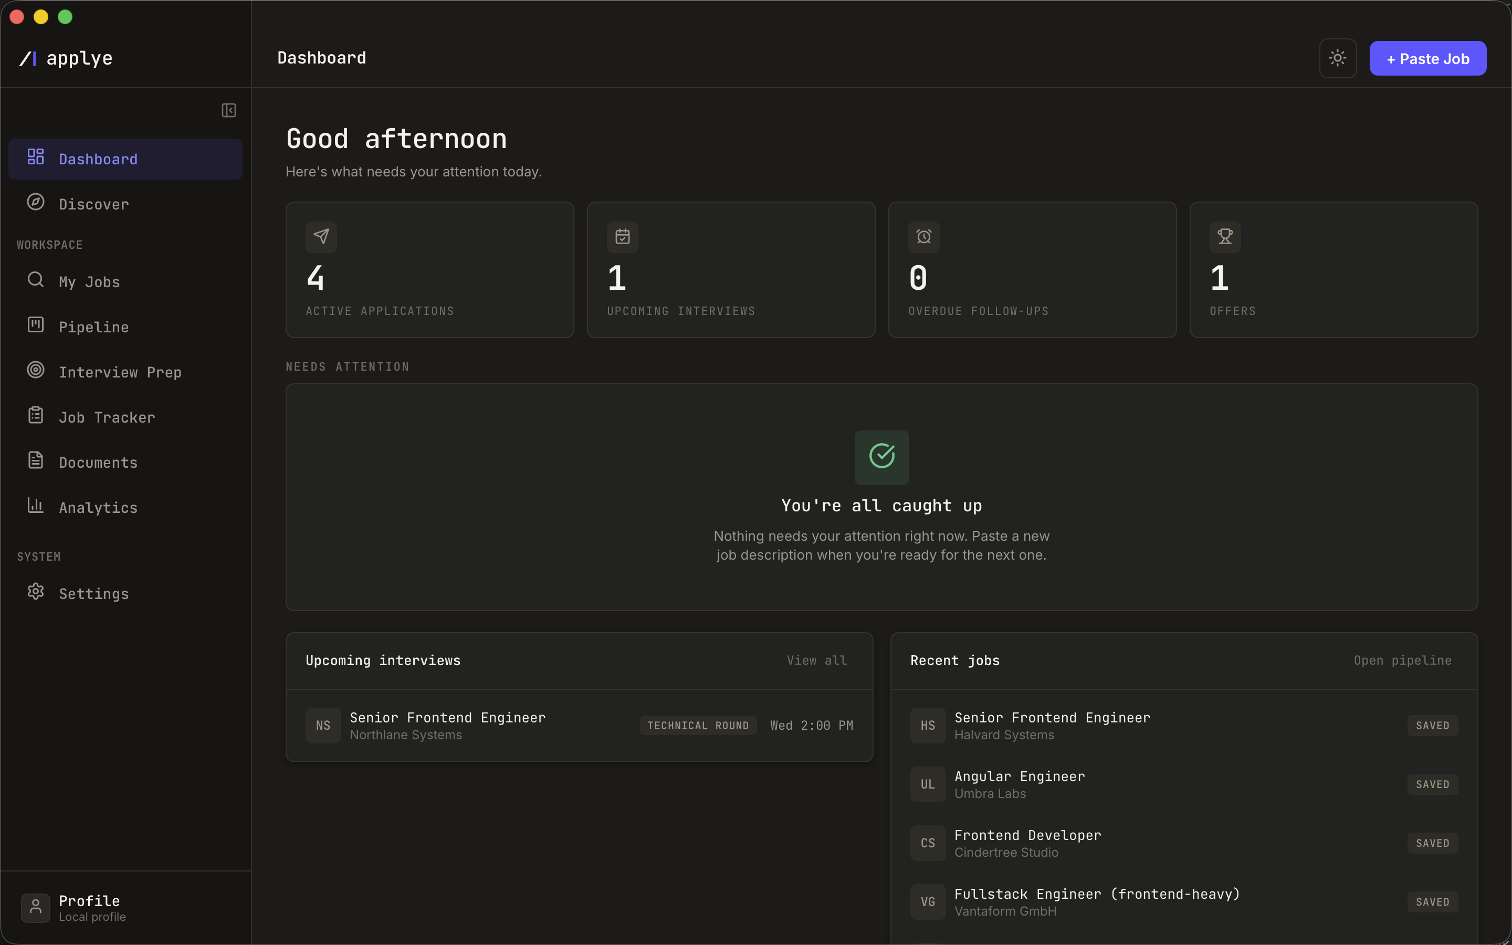Open the Documents section

[125, 462]
